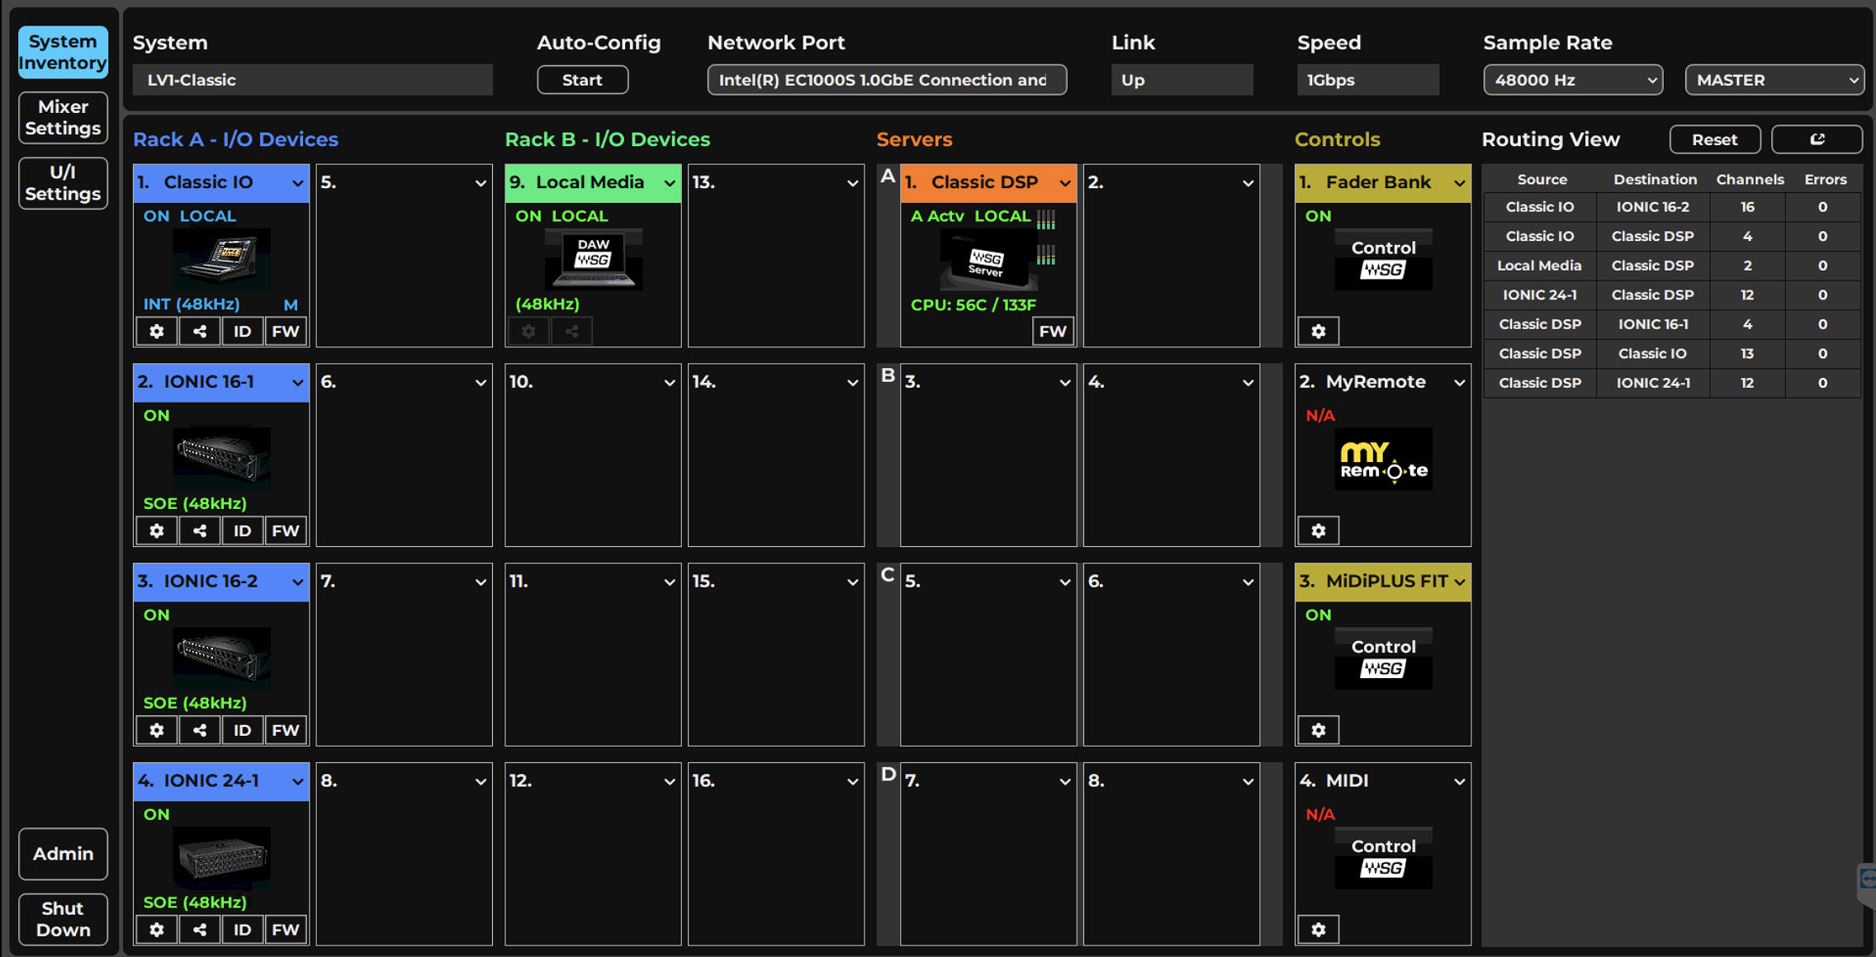Switch to the Mixer Settings tab

click(x=63, y=117)
